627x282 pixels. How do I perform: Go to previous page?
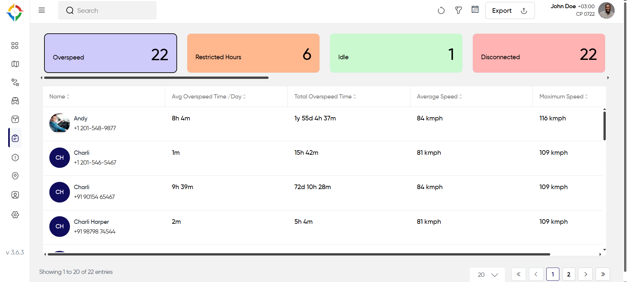(x=536, y=274)
